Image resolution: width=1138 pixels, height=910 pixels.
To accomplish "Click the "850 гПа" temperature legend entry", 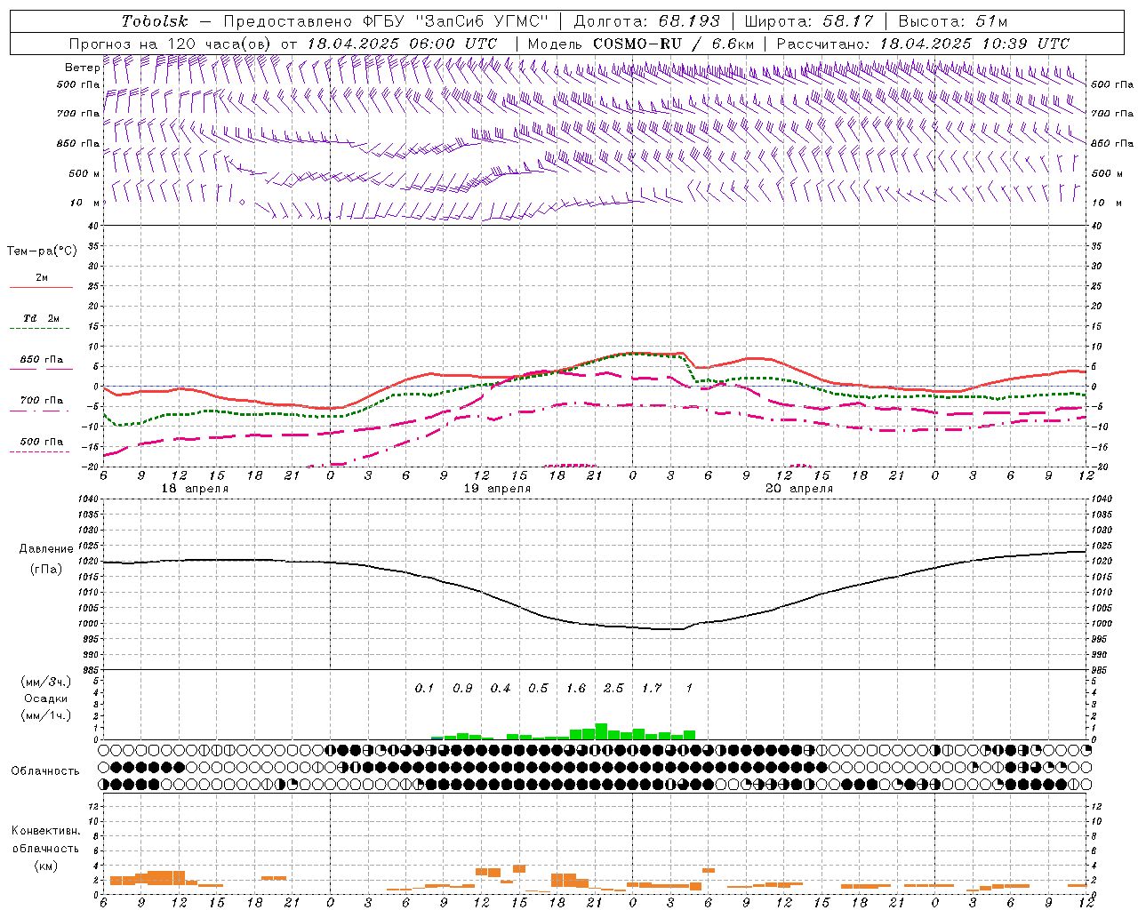I will click(42, 360).
